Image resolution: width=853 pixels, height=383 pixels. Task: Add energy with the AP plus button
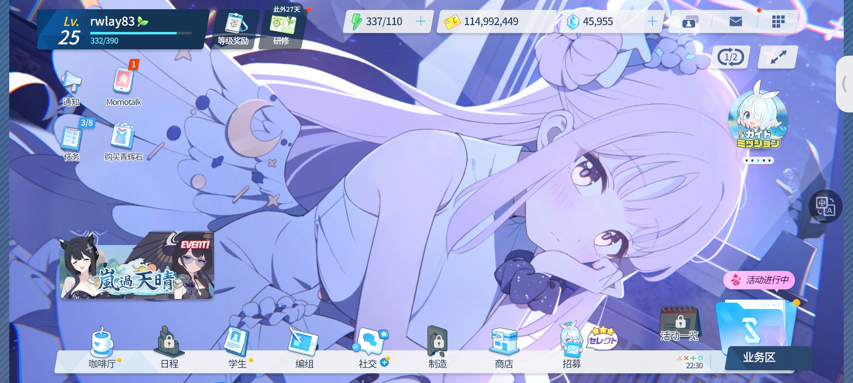(420, 21)
